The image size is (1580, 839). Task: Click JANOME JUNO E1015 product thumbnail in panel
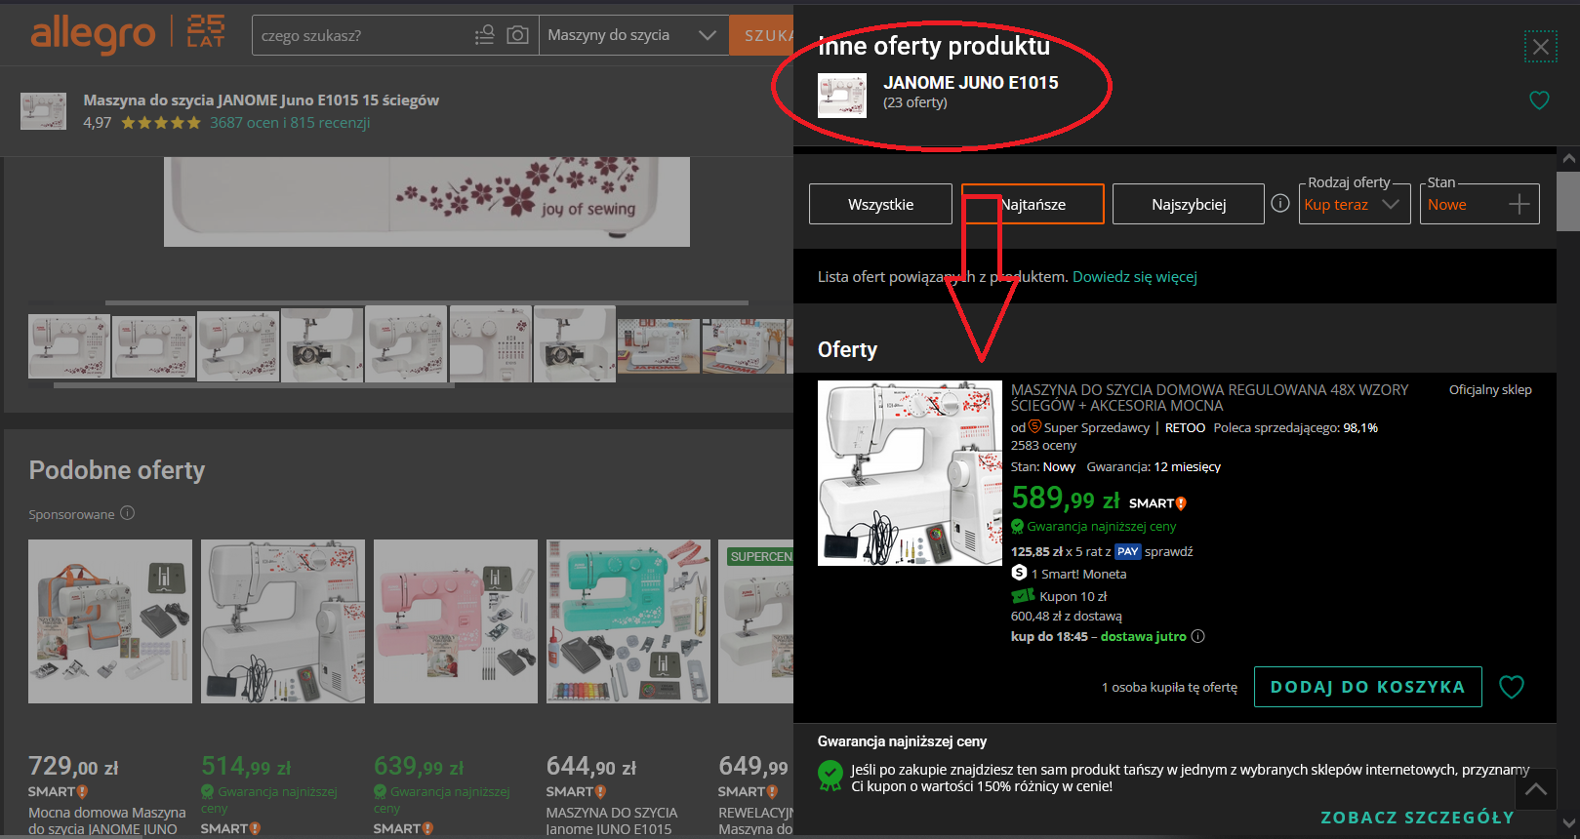click(x=842, y=96)
